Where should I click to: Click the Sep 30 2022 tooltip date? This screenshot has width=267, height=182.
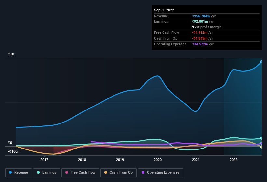164,10
